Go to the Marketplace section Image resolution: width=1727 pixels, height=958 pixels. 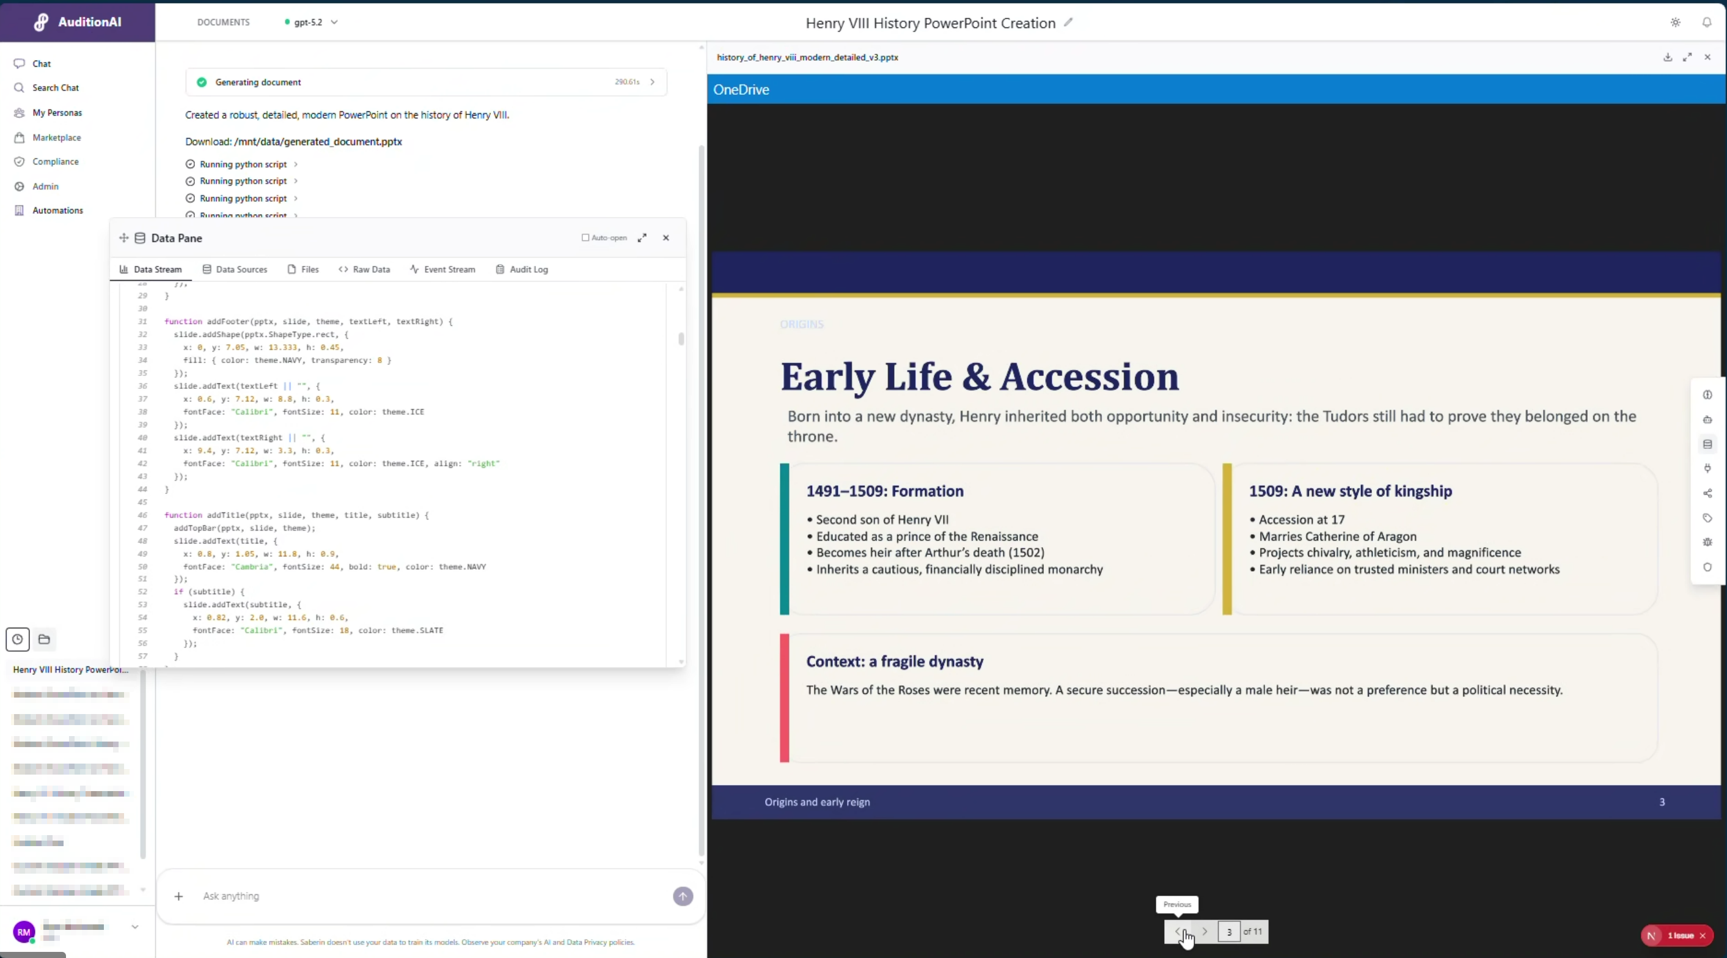(x=56, y=138)
